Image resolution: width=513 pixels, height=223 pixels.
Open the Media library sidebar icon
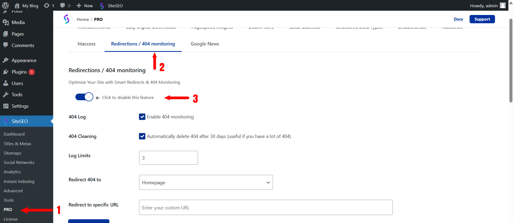point(6,22)
